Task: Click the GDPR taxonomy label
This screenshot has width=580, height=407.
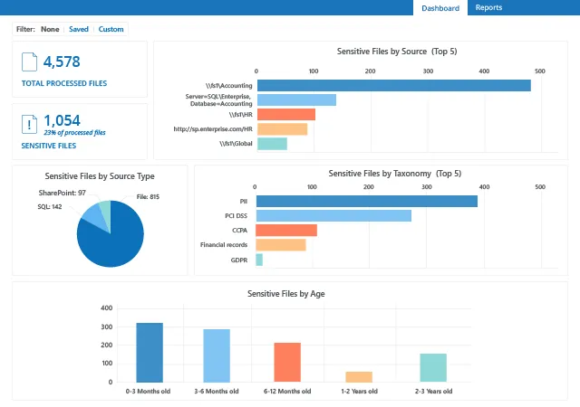Action: coord(239,260)
